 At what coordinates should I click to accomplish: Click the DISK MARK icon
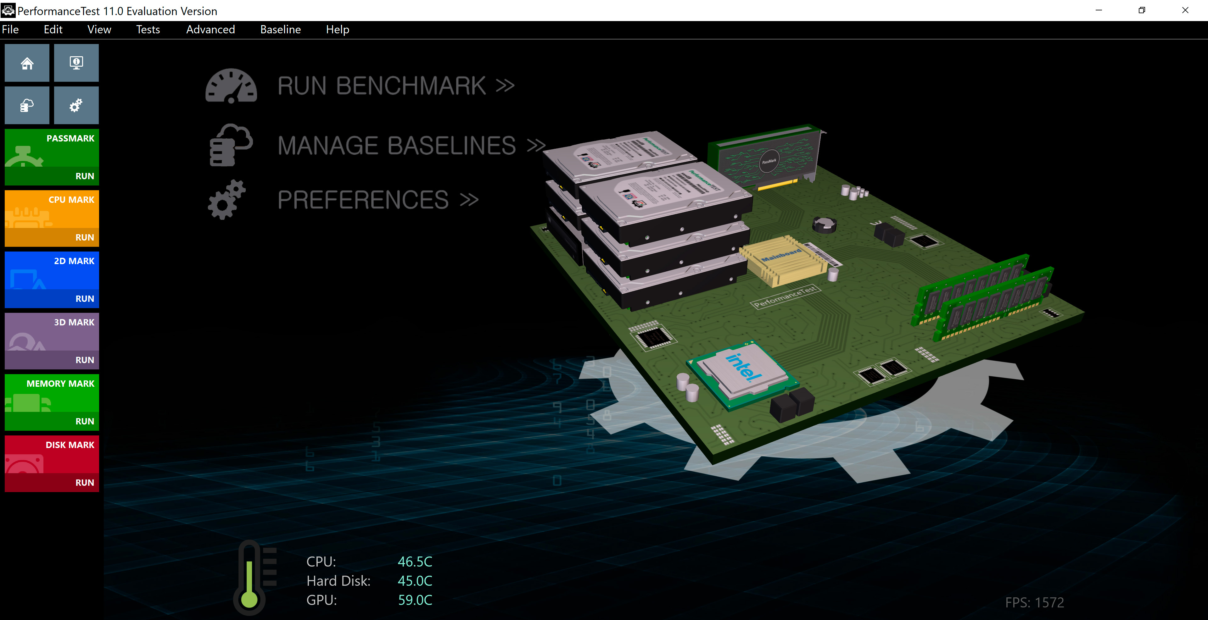click(51, 455)
